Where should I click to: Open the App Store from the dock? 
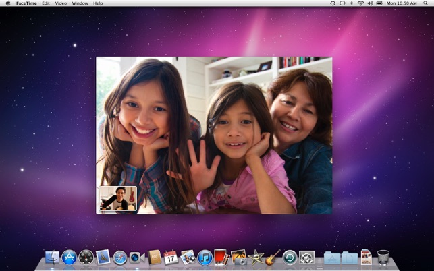pos(69,257)
